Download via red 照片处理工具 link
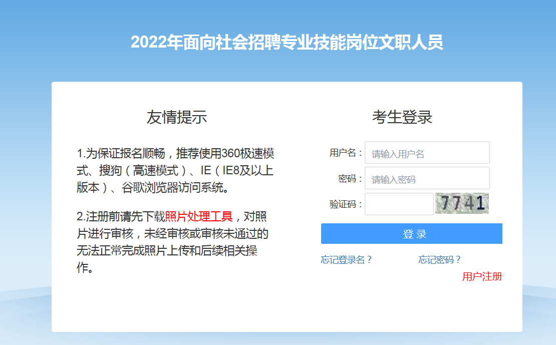Screen dimensions: 556x345 pyautogui.click(x=198, y=216)
